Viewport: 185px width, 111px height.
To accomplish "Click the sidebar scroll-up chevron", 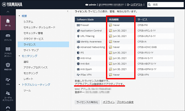I will (8, 12).
